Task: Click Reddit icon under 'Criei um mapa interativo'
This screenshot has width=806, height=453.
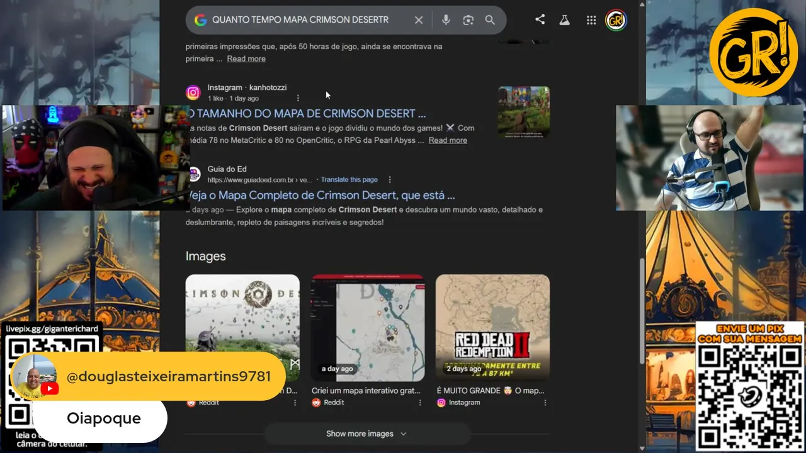Action: pos(316,403)
